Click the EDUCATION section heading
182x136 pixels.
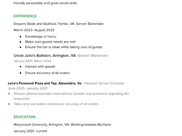click(x=25, y=117)
